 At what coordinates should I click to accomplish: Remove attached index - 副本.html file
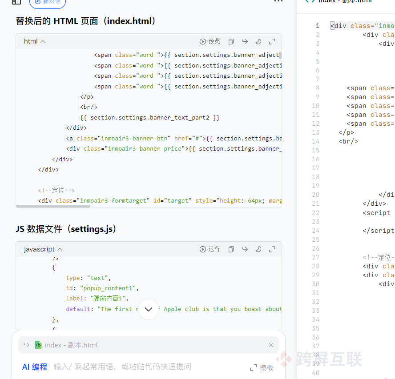271,345
